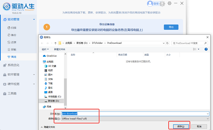The image size is (213, 130).
Task: Open recent locations dropdown arrow
Action: [x=51, y=43]
